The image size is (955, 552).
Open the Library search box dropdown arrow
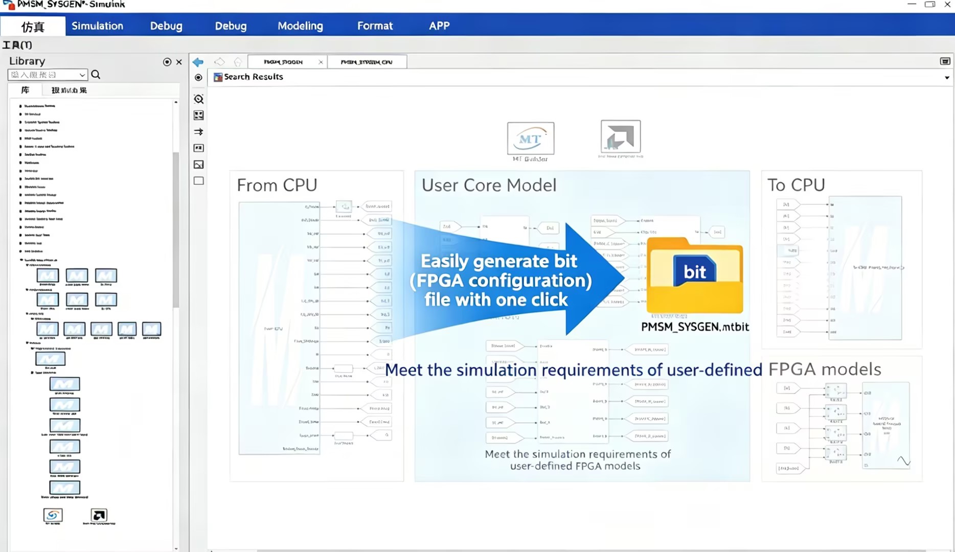pyautogui.click(x=82, y=75)
